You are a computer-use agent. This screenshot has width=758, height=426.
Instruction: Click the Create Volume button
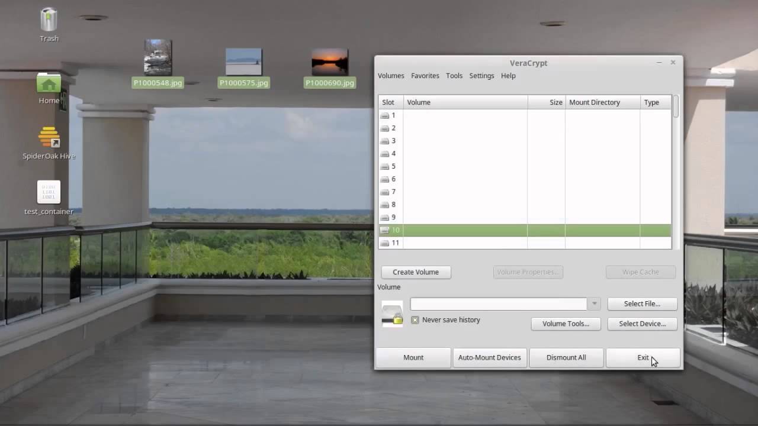(416, 272)
